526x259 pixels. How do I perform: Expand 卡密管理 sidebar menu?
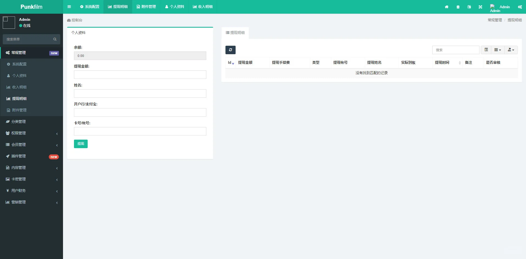tap(32, 179)
